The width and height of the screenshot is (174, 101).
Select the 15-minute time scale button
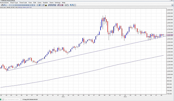coord(18,5)
